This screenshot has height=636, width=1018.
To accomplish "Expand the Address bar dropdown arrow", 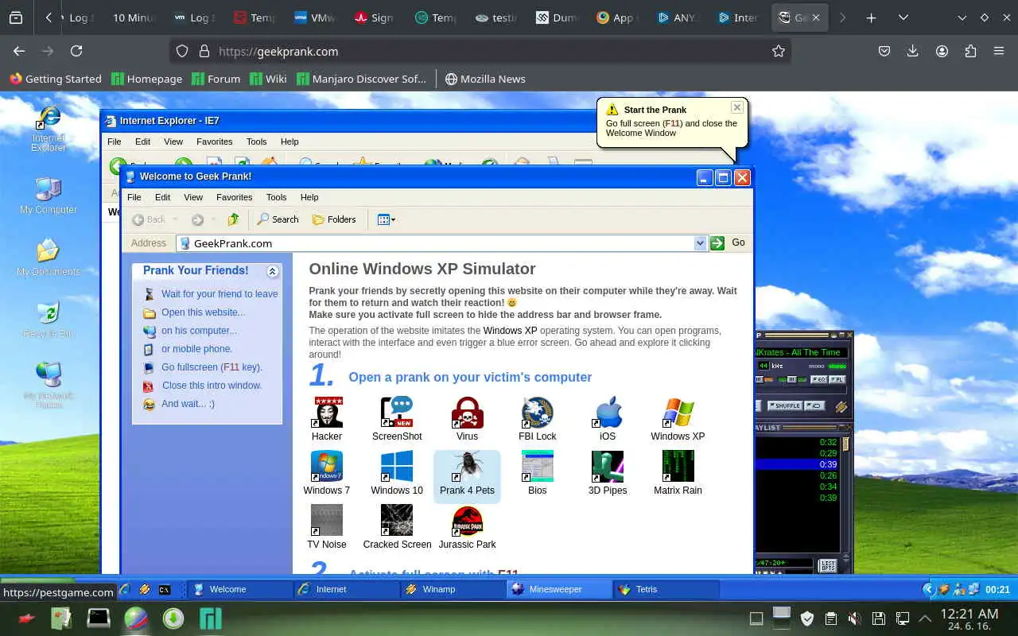I will coord(700,243).
